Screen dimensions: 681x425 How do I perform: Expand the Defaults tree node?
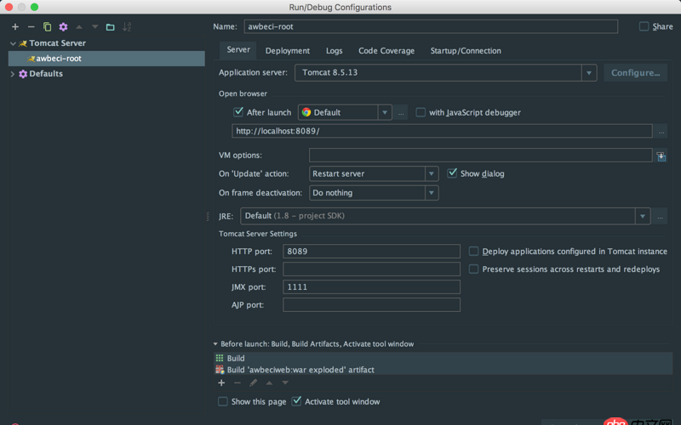13,74
